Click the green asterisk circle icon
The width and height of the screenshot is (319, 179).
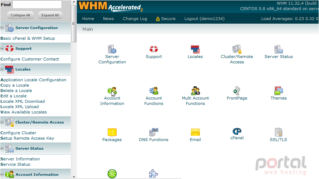[112, 174]
